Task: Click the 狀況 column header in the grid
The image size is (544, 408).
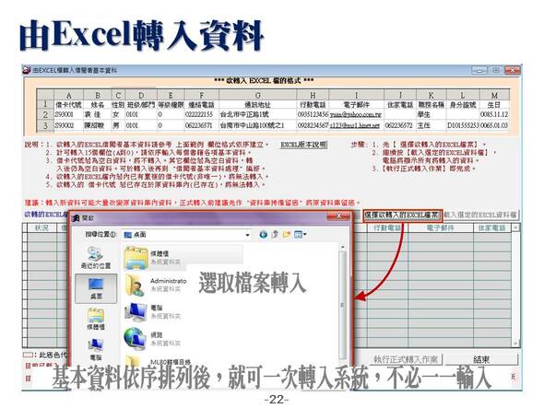Action: [x=41, y=227]
